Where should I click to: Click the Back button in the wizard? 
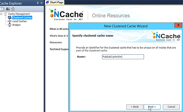click(135, 107)
